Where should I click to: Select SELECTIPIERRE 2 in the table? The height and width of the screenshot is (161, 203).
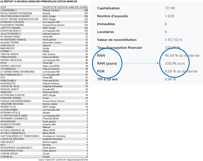[x=10, y=34]
